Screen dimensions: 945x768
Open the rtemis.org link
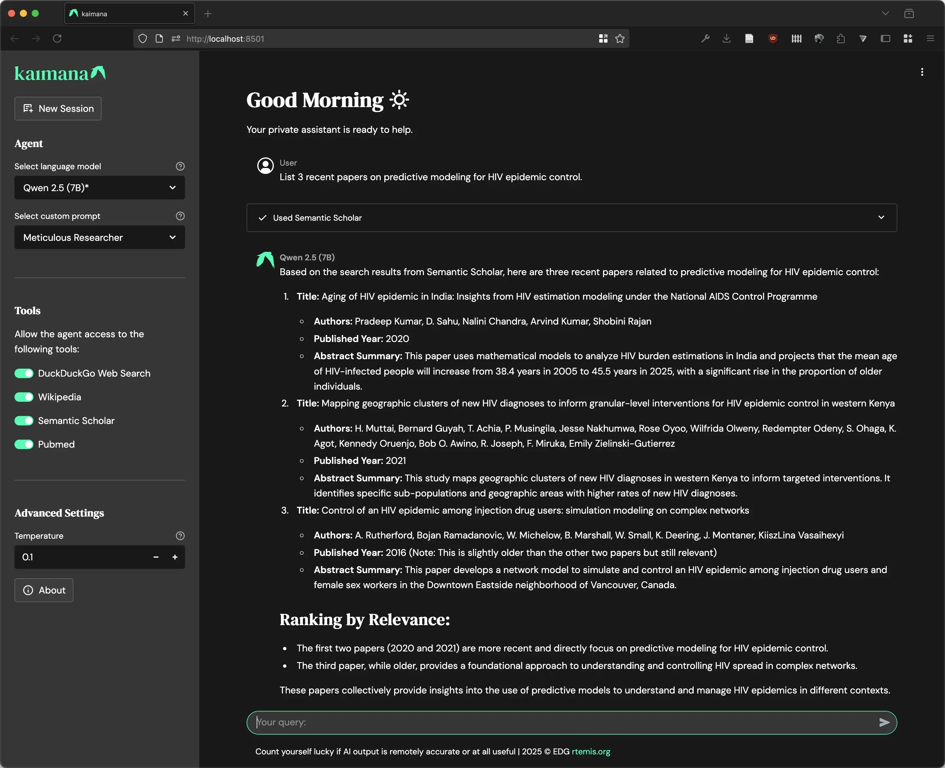590,752
